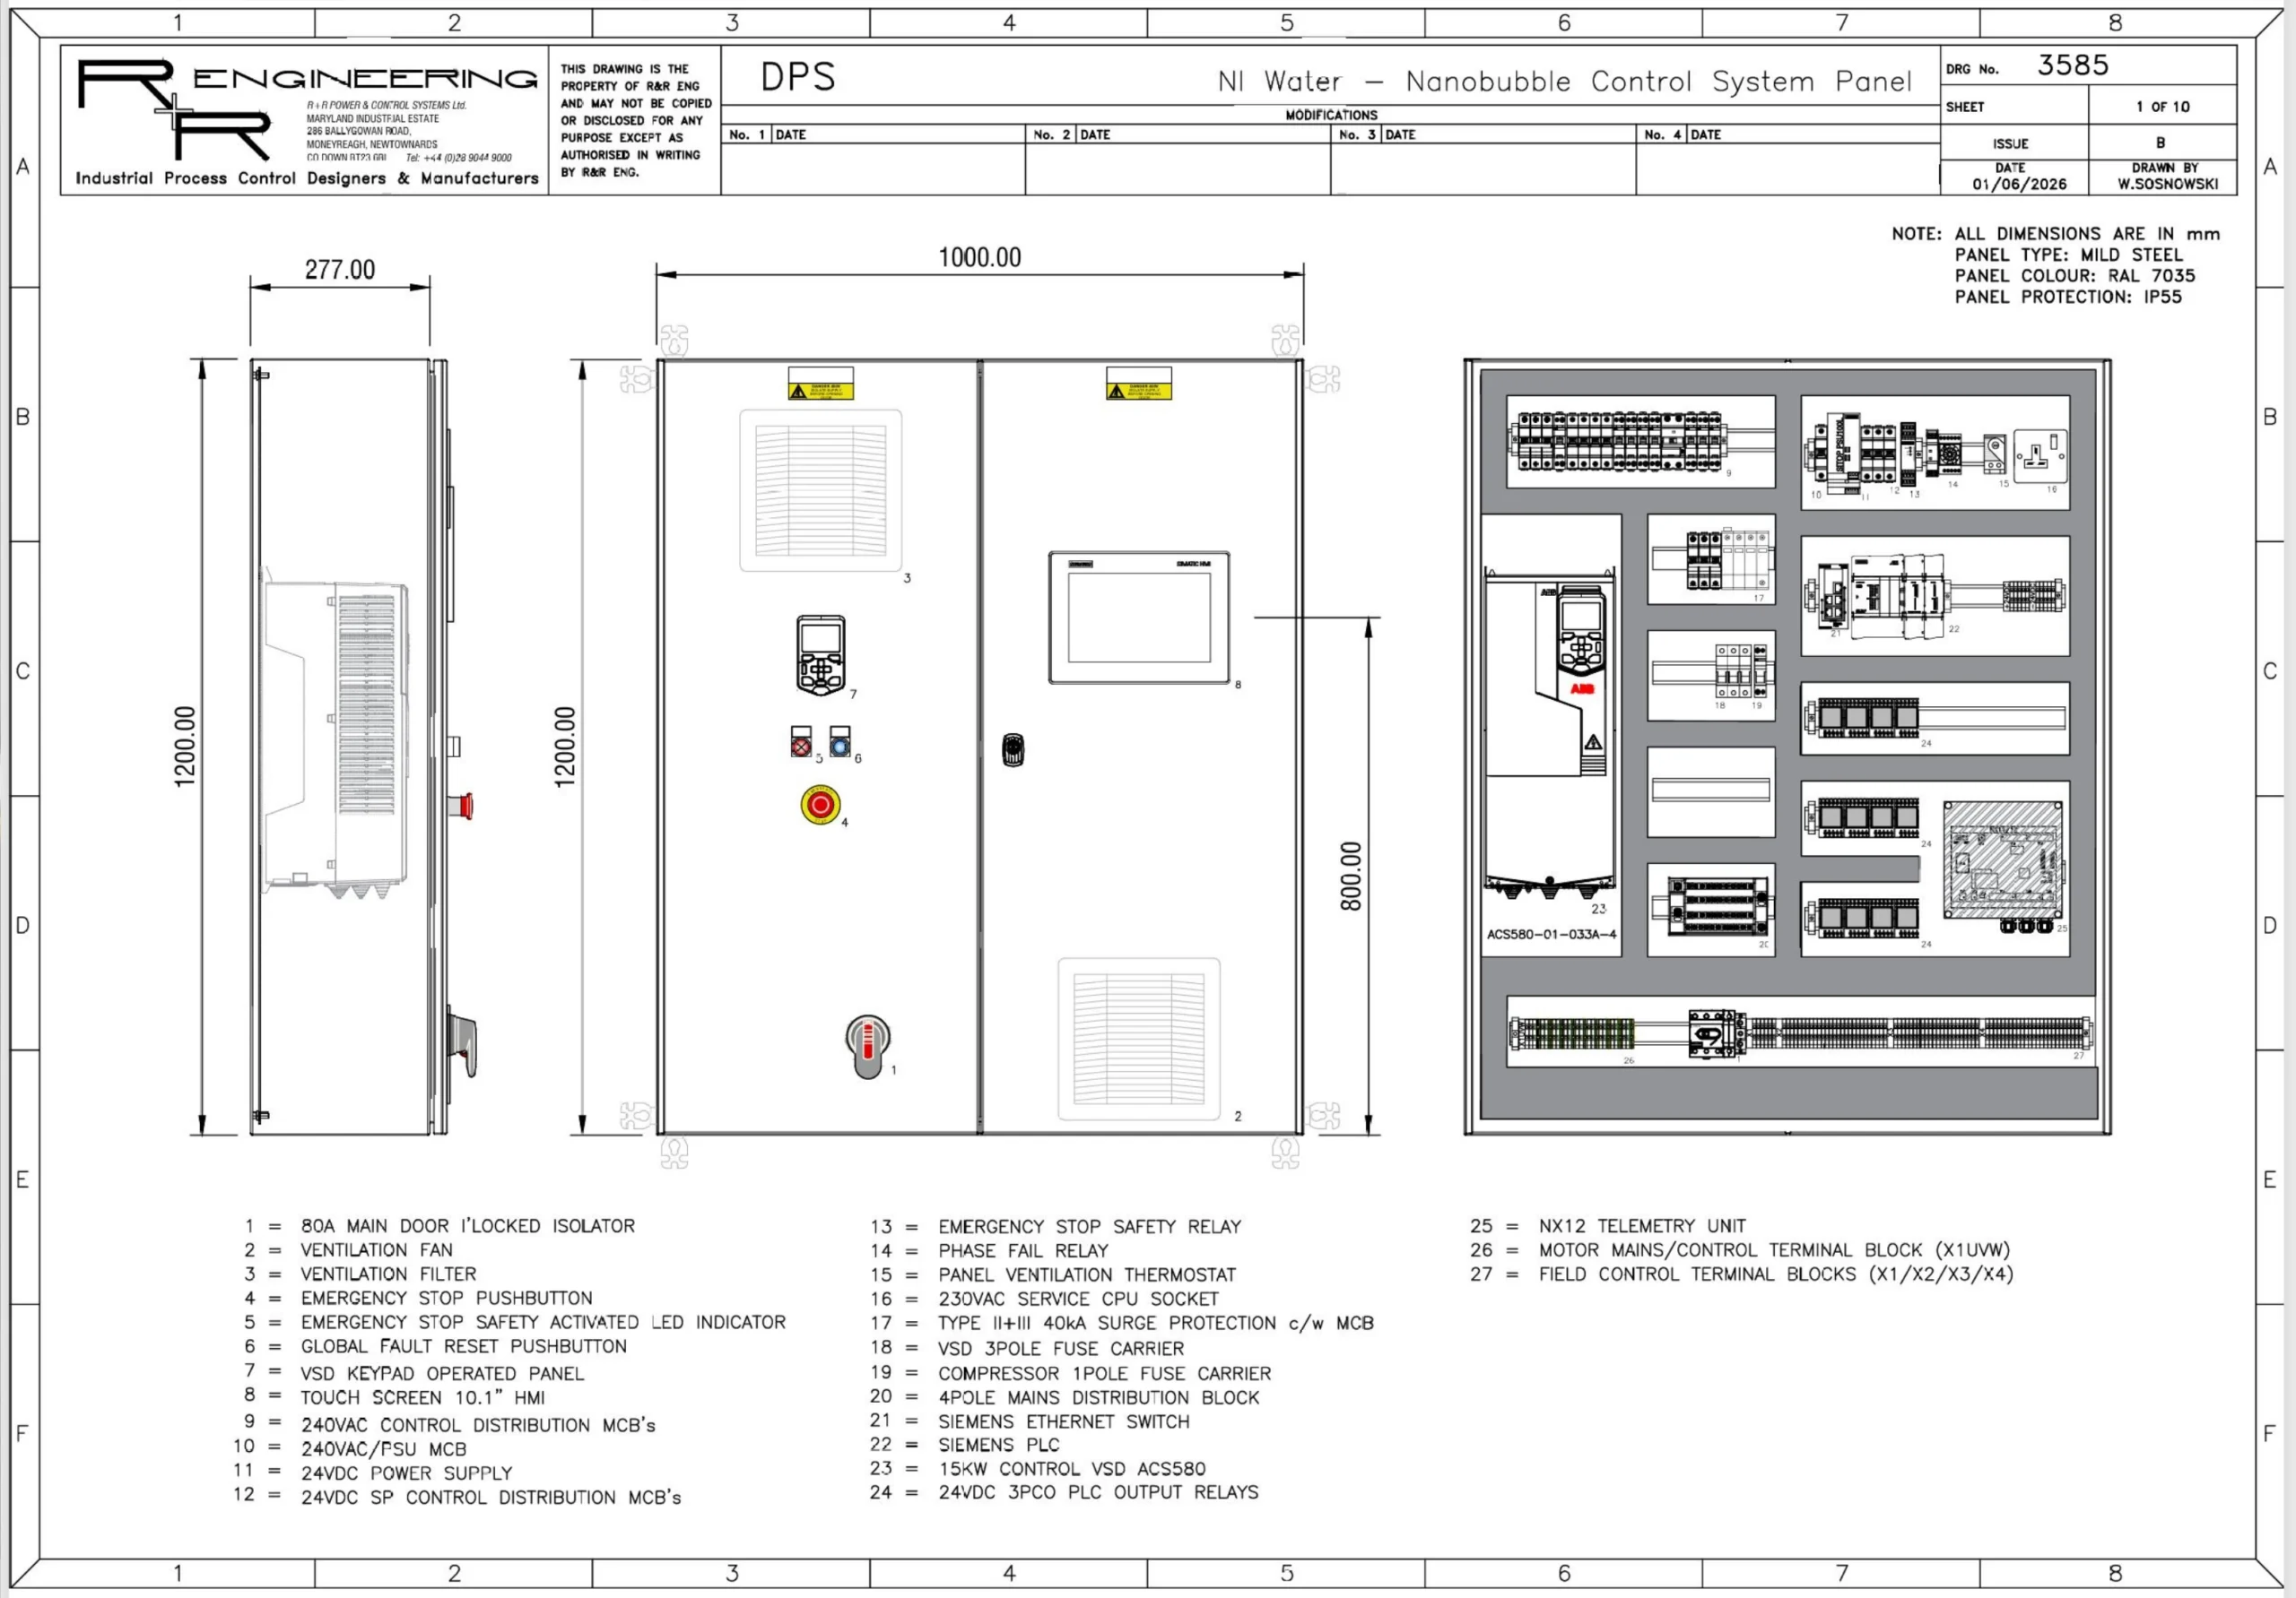
Task: Select the Siemens PLC module numbered 22
Action: 1896,596
